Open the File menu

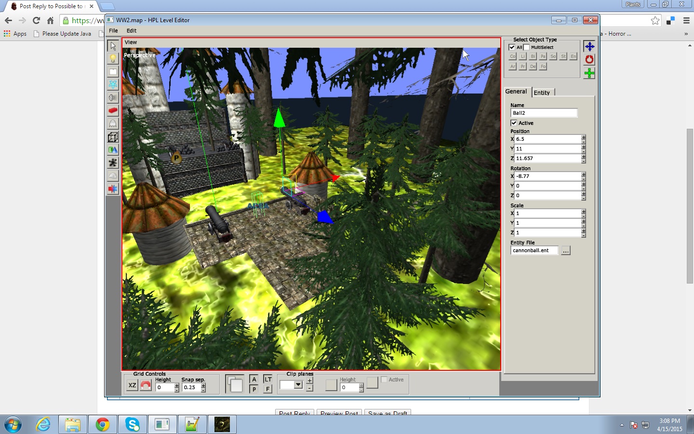[113, 31]
